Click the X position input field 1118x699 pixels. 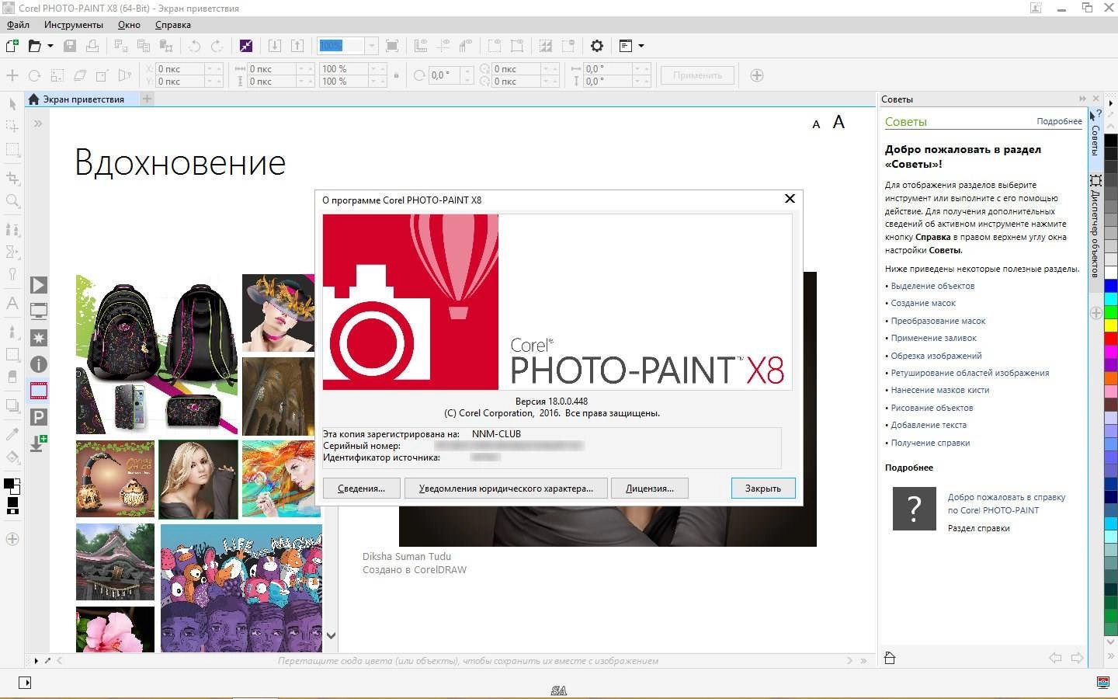(x=180, y=69)
